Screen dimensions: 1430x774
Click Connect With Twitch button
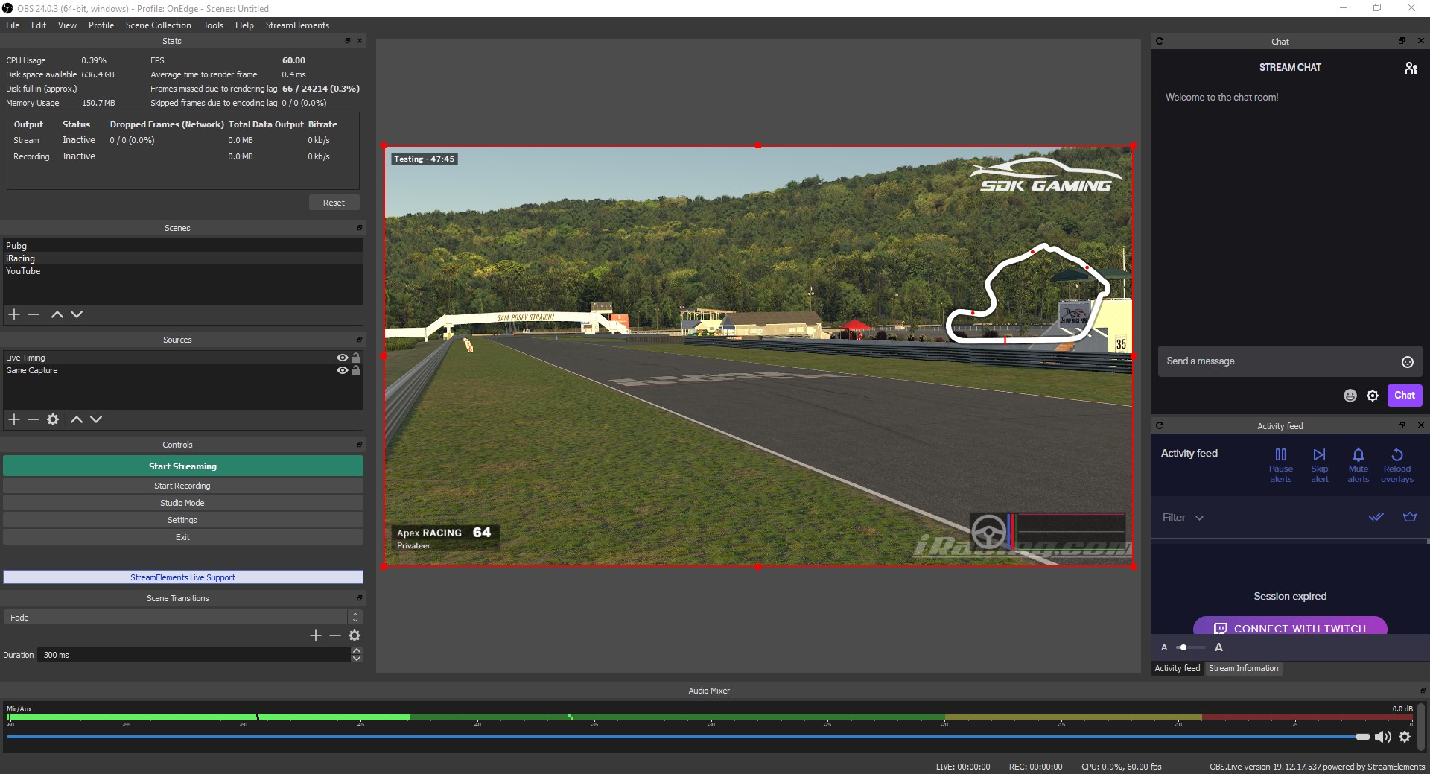(1290, 626)
